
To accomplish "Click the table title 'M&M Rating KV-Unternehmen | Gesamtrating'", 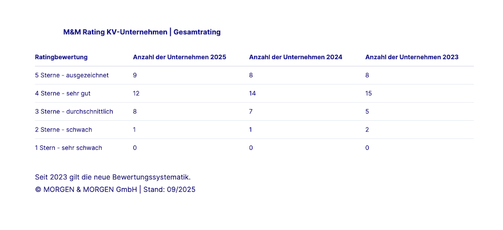I will (142, 32).
